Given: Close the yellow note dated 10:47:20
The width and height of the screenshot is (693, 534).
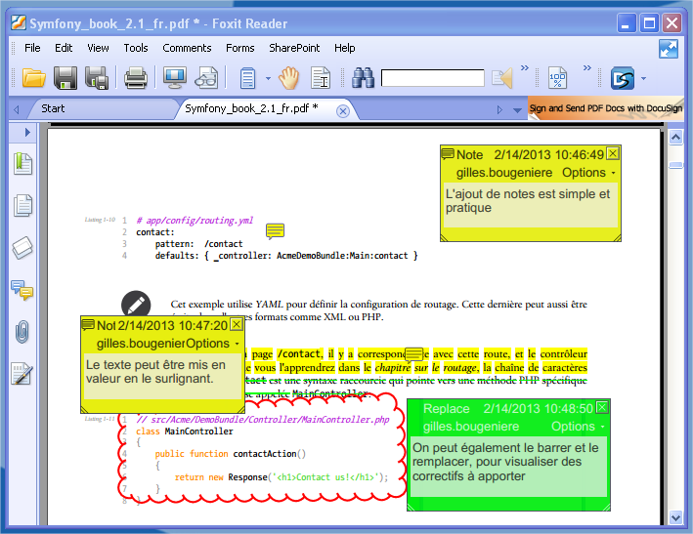Looking at the screenshot, I should [237, 324].
